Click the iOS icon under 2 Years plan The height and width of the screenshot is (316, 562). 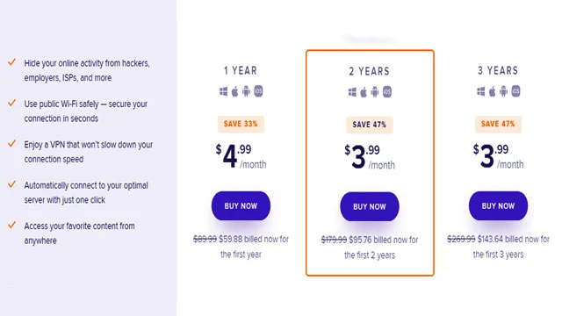387,92
